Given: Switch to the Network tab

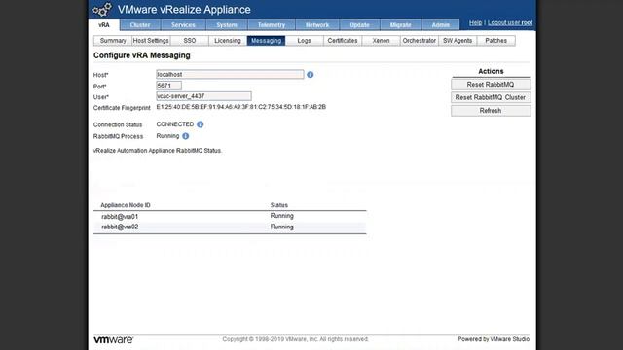Looking at the screenshot, I should [317, 25].
